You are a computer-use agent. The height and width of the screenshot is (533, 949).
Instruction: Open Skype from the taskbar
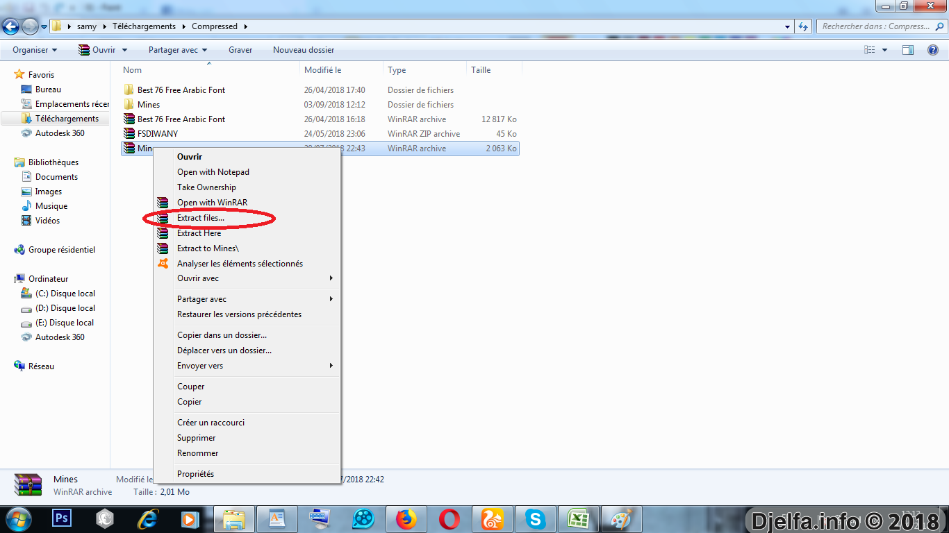(535, 518)
